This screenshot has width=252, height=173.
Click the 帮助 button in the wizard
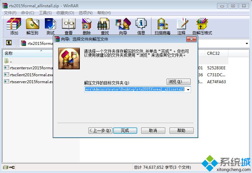point(181,130)
